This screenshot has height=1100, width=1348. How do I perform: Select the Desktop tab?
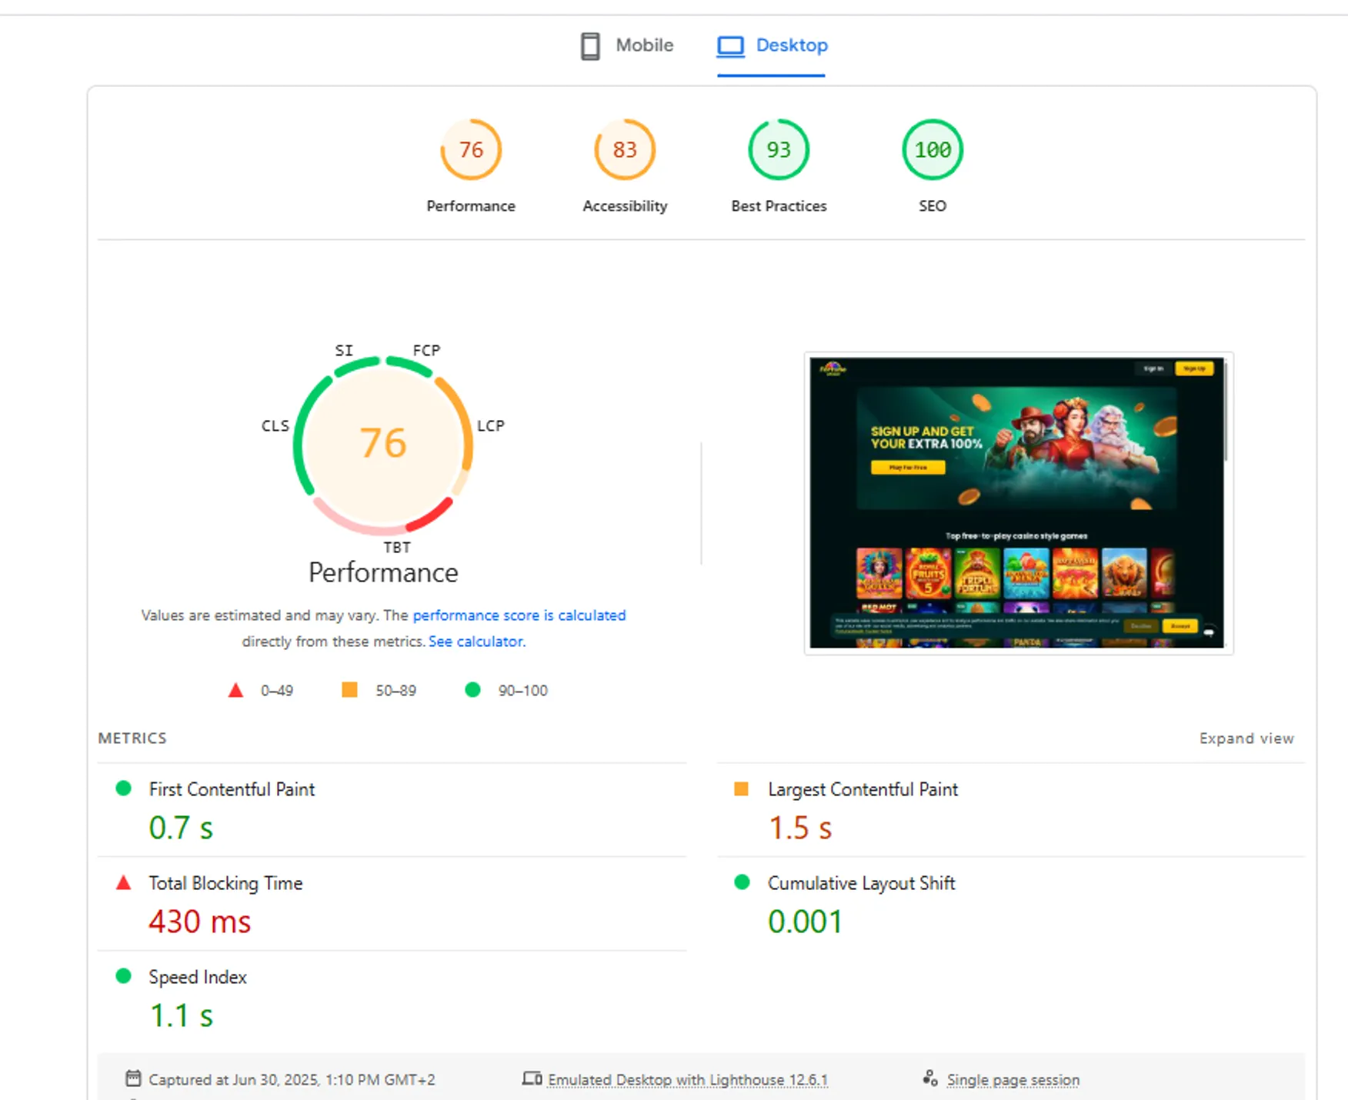(x=772, y=45)
